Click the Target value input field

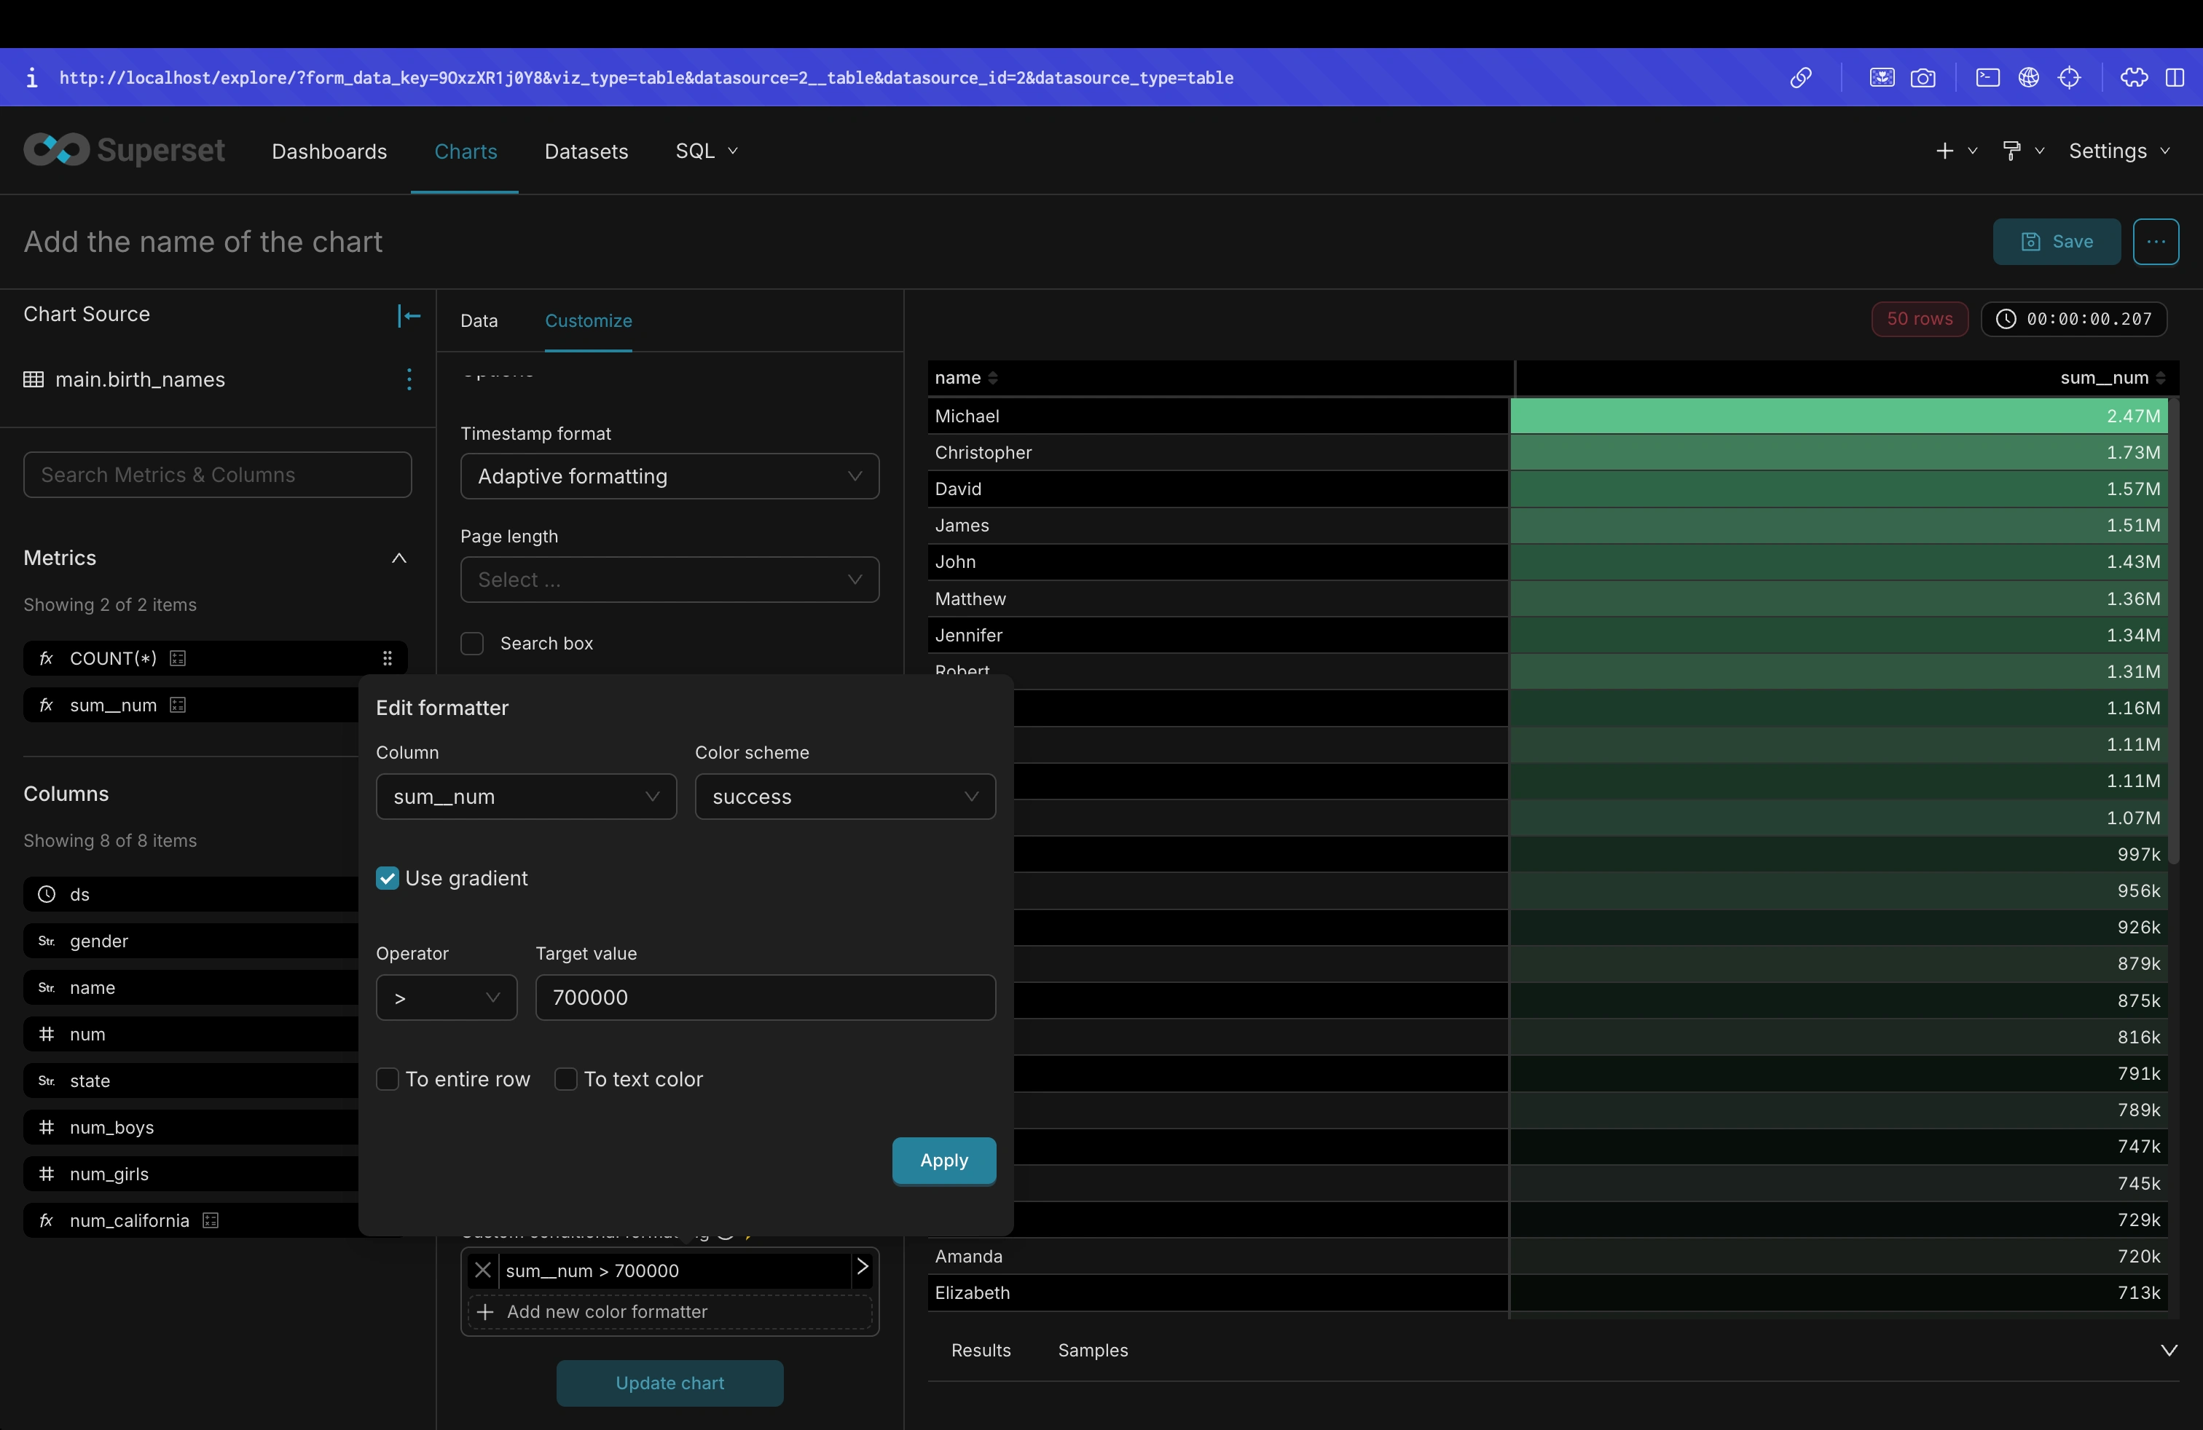[x=765, y=997]
